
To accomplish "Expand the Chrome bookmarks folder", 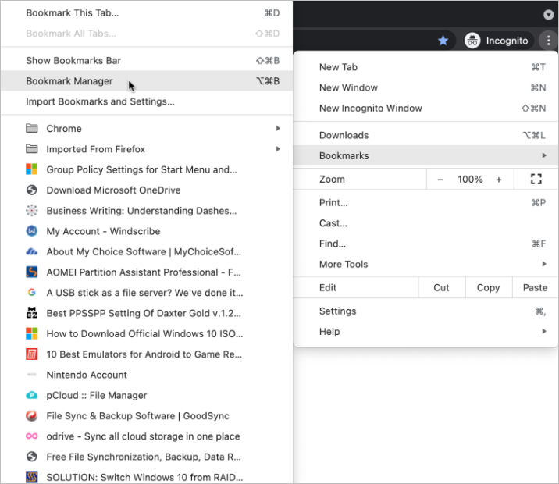I will (64, 129).
